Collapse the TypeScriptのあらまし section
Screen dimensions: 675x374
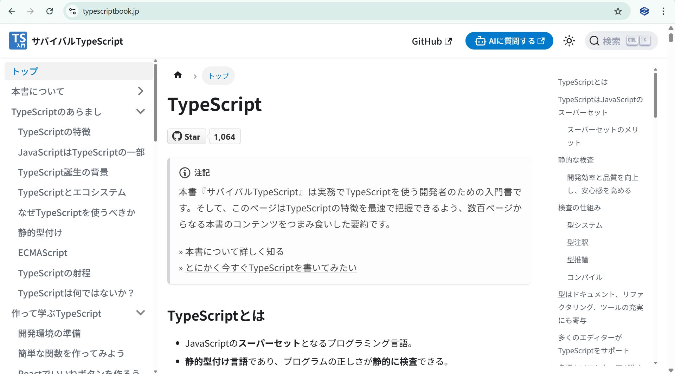coord(141,112)
